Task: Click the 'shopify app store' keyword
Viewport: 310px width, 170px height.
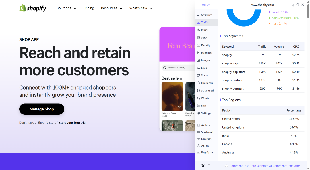Action: coord(234,72)
